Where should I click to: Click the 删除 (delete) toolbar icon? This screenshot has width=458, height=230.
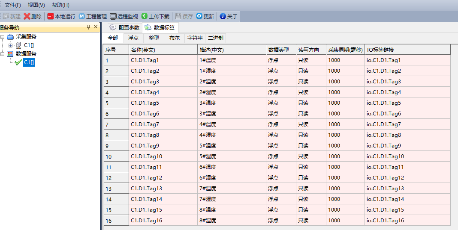(27, 17)
